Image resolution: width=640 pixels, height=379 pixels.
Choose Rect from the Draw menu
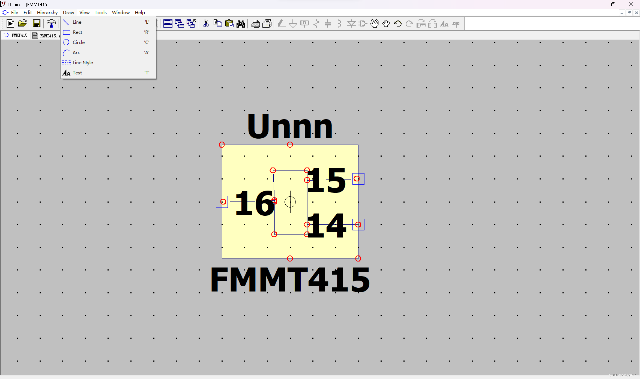click(77, 32)
